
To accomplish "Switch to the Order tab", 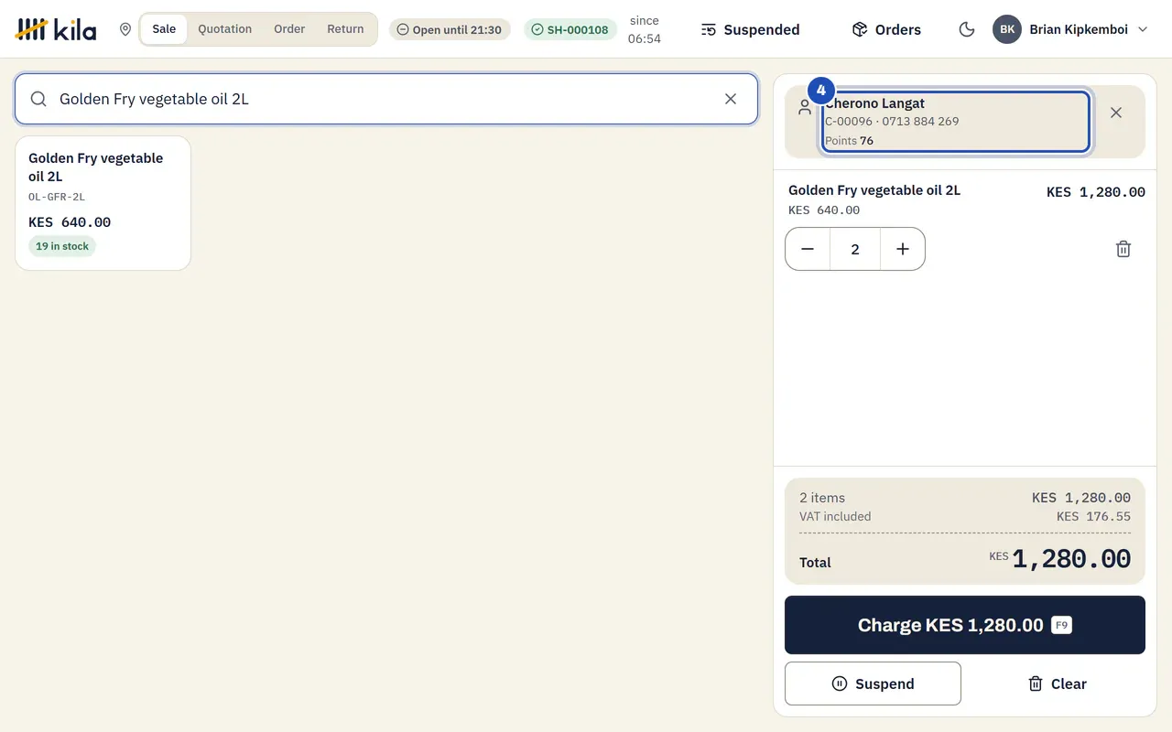I will [x=289, y=29].
